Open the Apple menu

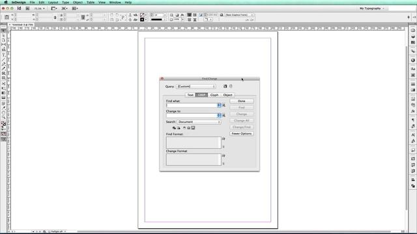(x=6, y=3)
